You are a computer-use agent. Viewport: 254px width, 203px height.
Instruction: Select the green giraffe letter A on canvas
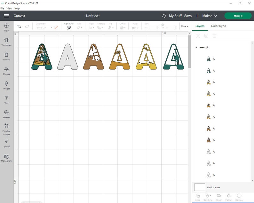point(173,57)
